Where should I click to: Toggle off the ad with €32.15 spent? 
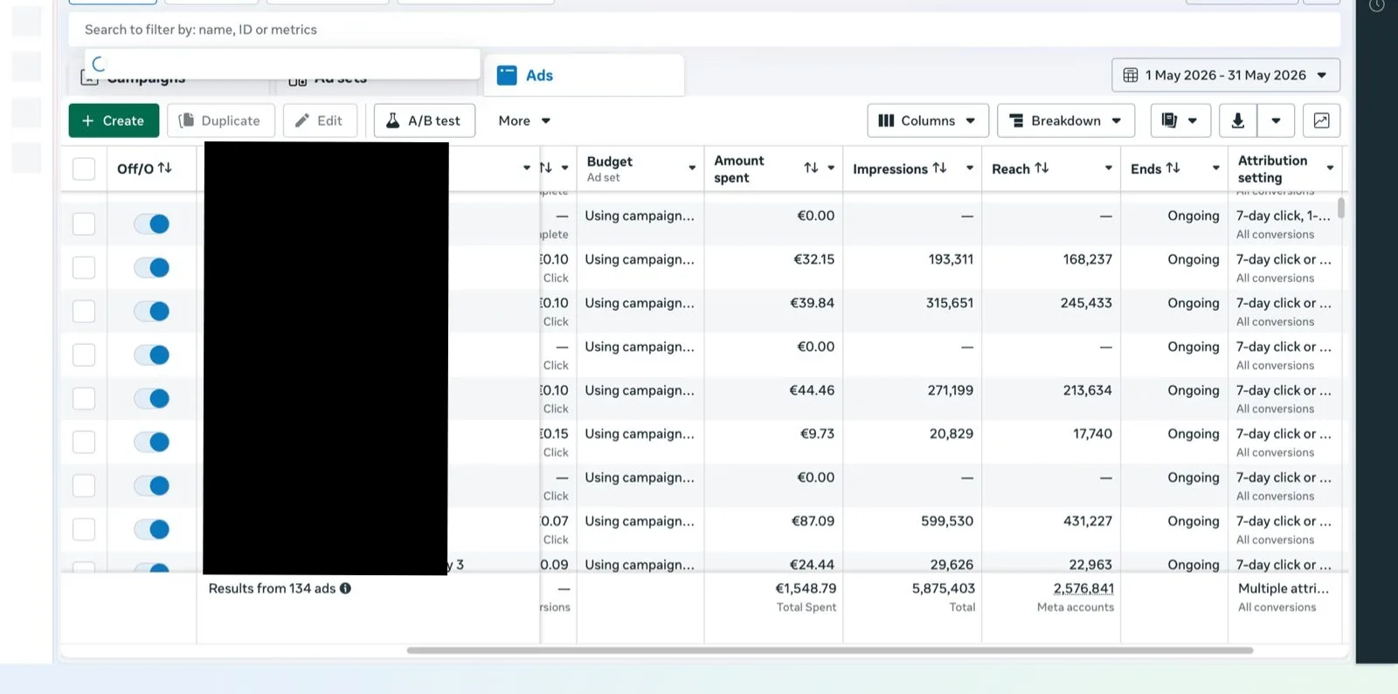152,268
